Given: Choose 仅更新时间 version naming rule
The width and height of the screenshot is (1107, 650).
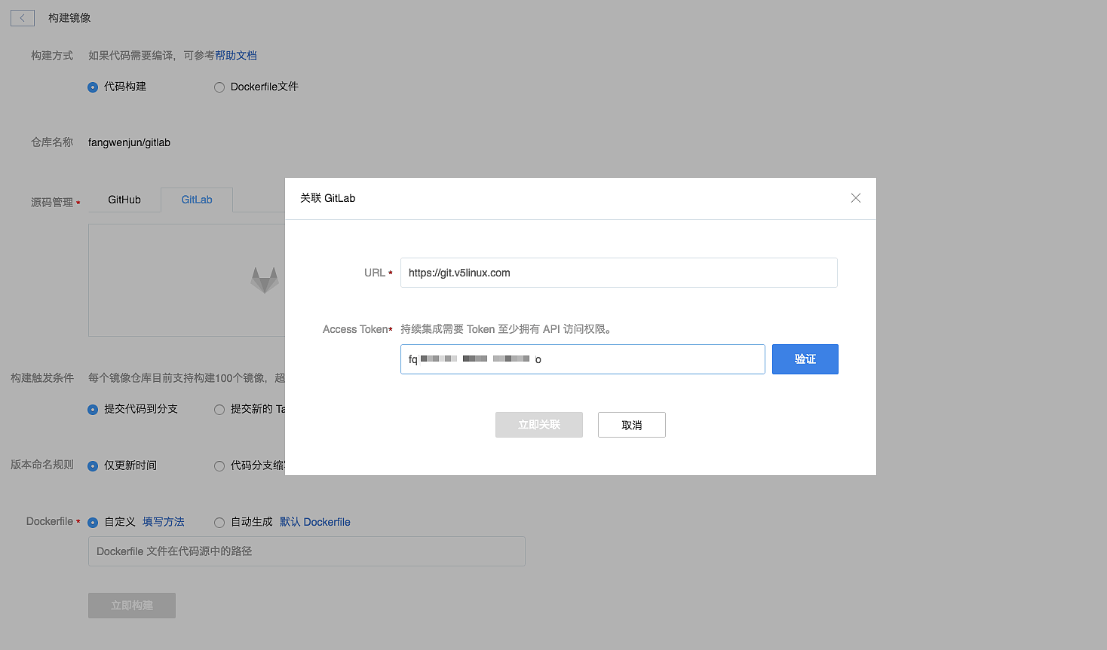Looking at the screenshot, I should pyautogui.click(x=93, y=466).
